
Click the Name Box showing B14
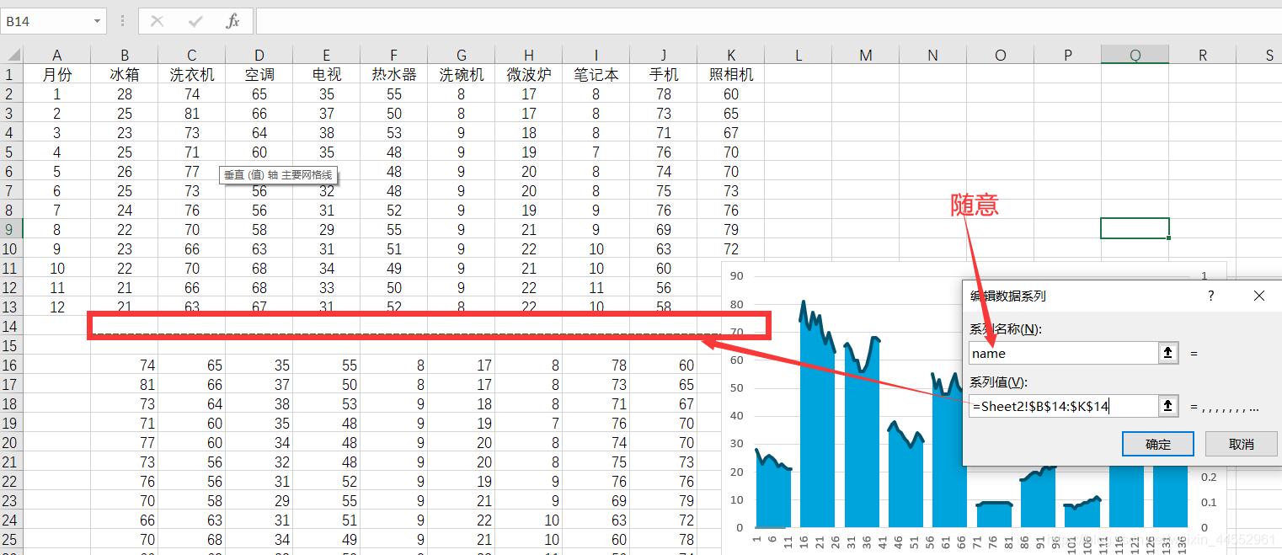[46, 21]
